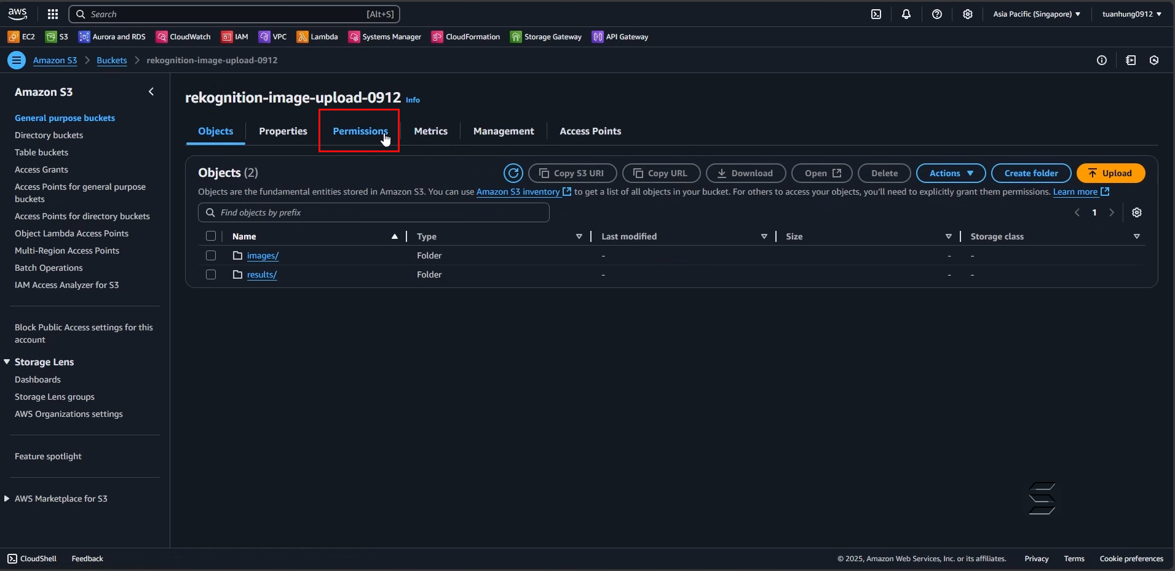The width and height of the screenshot is (1175, 571).
Task: Click the Copy S3 URI button
Action: 572,173
